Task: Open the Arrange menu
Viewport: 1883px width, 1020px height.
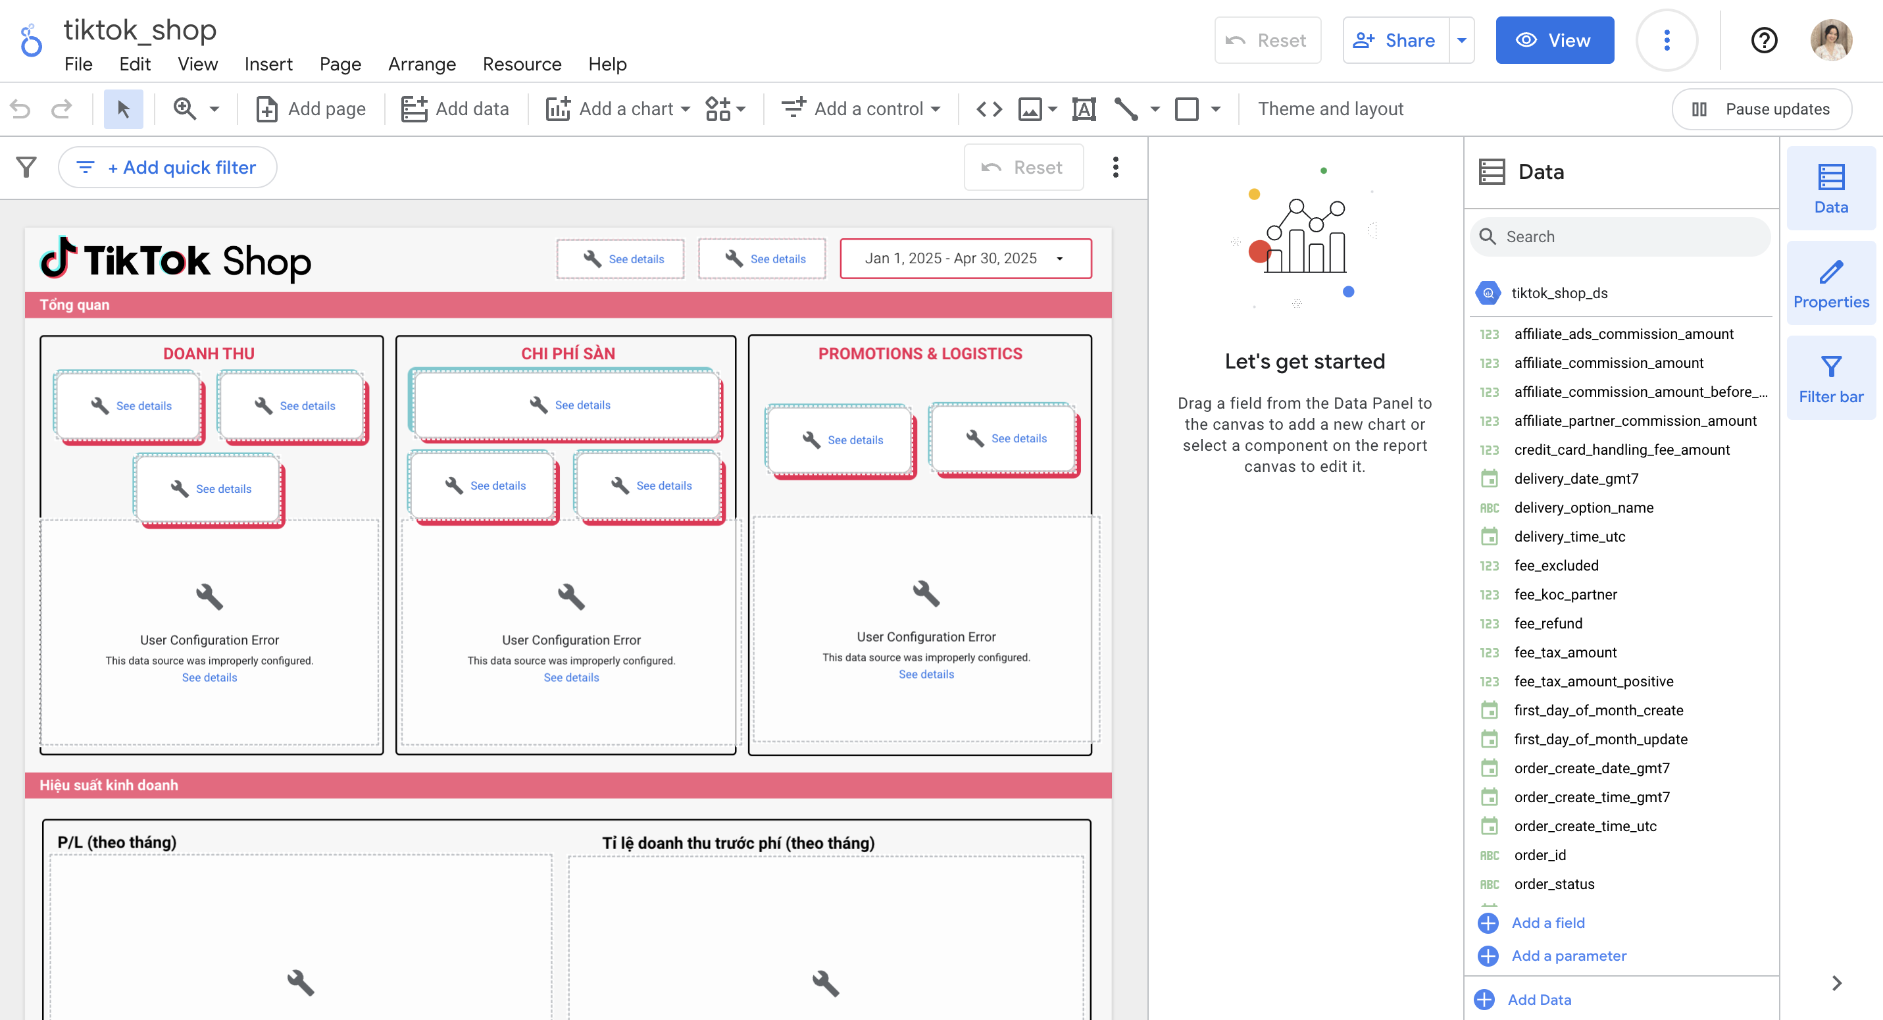Action: click(x=422, y=64)
